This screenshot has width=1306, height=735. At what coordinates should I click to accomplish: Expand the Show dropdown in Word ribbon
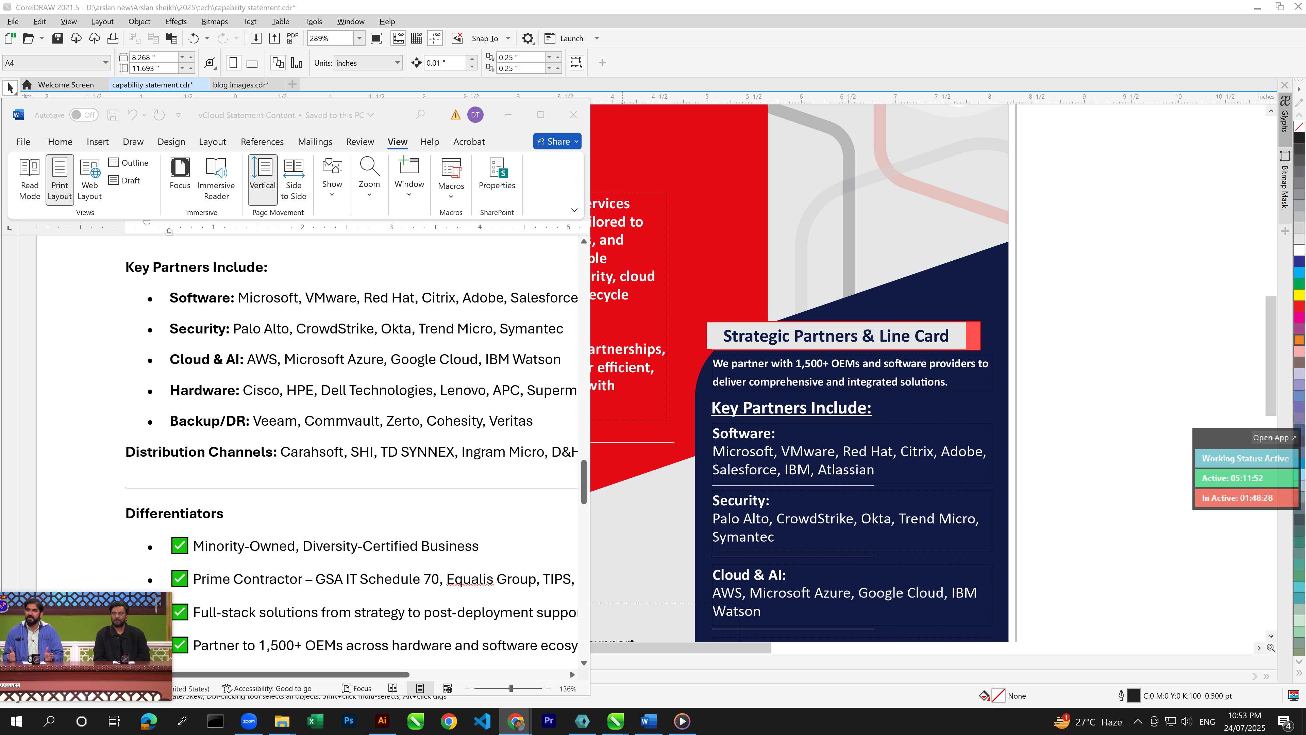332,195
